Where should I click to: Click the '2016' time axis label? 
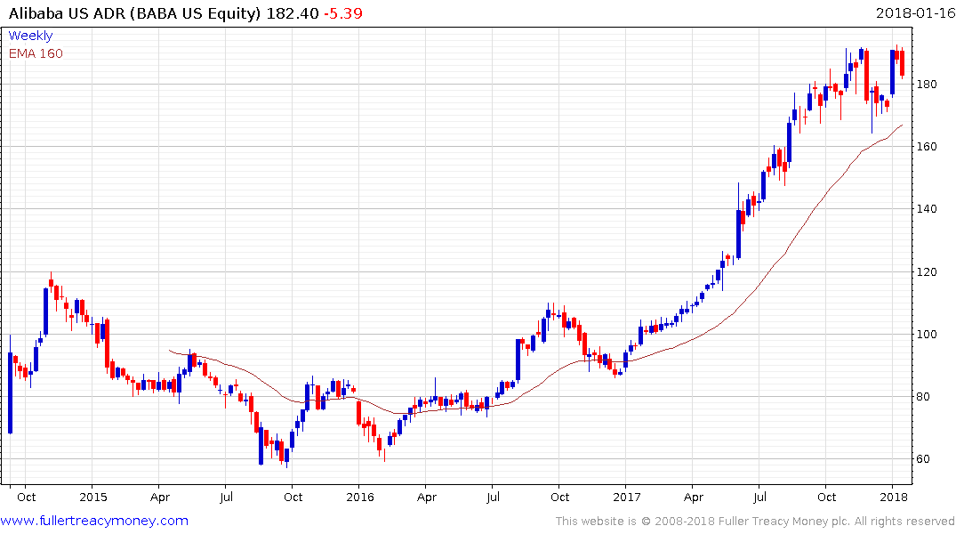click(359, 497)
